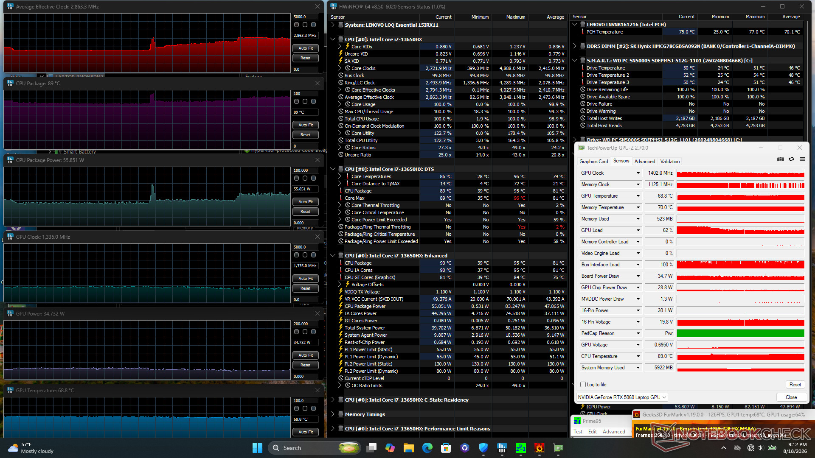Launch Copilot from the taskbar

(390, 448)
